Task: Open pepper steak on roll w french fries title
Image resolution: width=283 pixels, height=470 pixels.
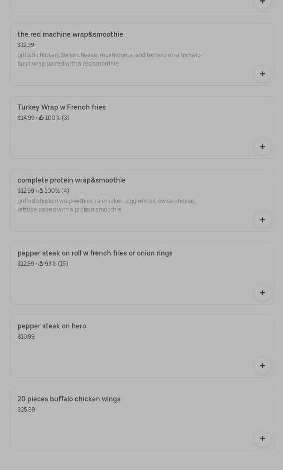Action: point(95,253)
